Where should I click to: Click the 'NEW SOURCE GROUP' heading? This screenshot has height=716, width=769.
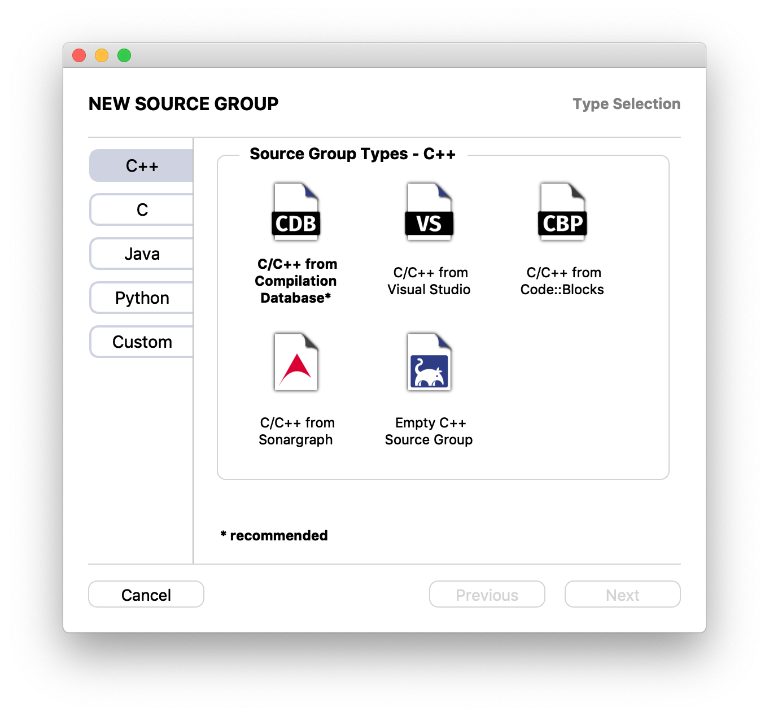[183, 104]
